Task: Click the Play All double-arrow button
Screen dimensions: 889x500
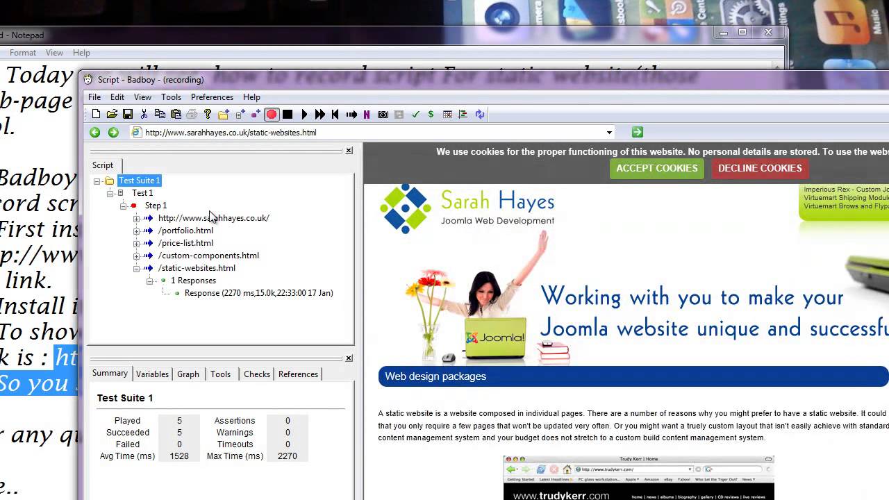Action: click(319, 115)
